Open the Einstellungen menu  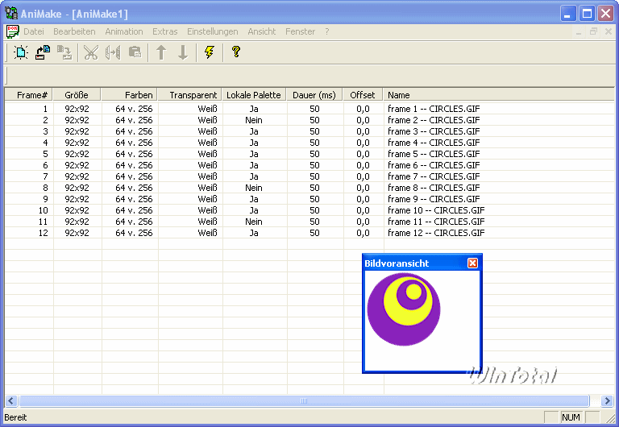pyautogui.click(x=212, y=31)
